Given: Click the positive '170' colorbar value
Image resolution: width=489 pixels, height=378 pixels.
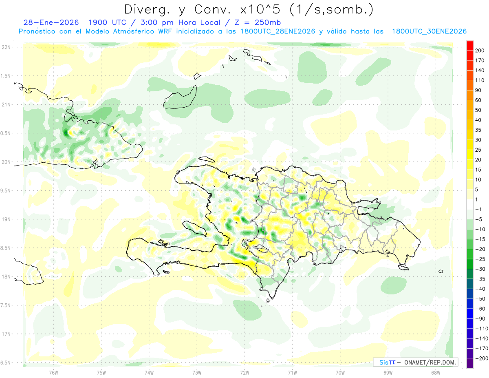Looking at the screenshot, I should (480, 60).
